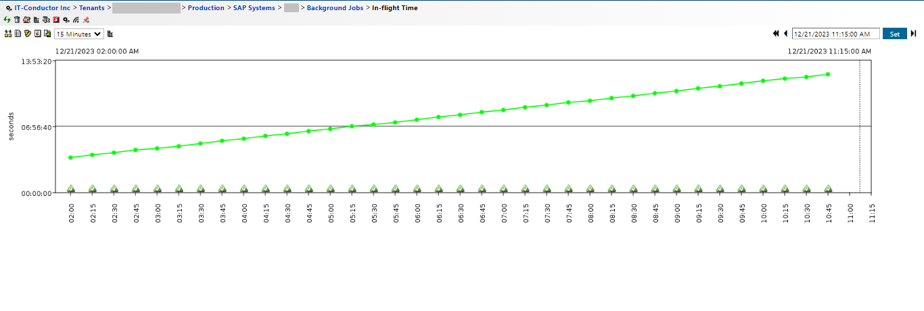Click the pencil edit note icon

click(28, 34)
